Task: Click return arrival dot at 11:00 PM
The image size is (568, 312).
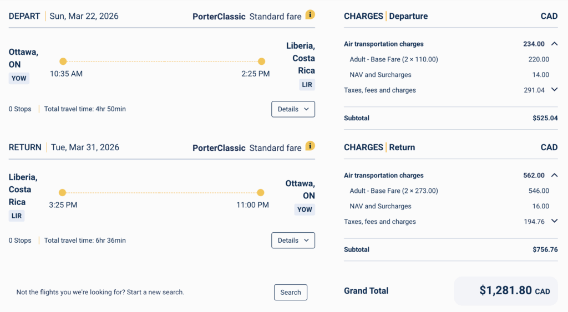Action: [x=260, y=193]
